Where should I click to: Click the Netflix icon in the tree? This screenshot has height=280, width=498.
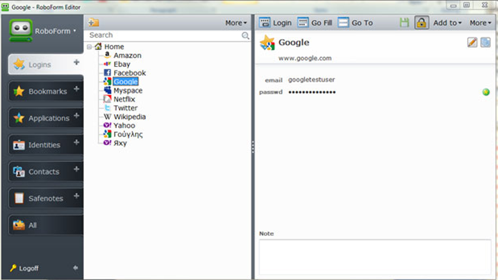pos(107,99)
